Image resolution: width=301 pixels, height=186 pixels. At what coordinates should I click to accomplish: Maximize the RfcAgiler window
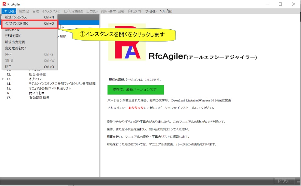coord(280,4)
